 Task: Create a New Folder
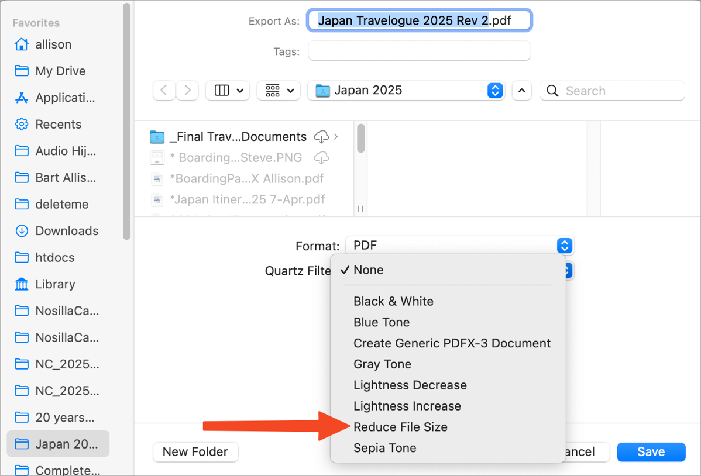pos(195,452)
